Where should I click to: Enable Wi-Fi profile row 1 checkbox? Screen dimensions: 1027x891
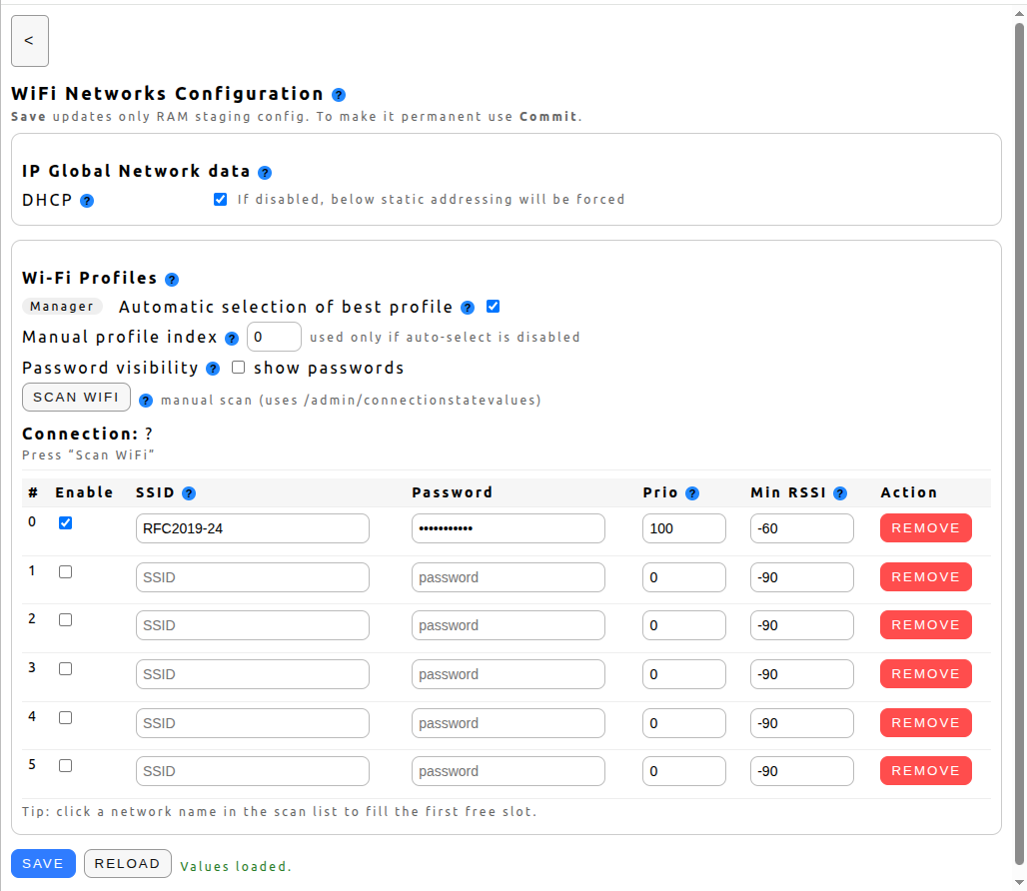pyautogui.click(x=66, y=571)
